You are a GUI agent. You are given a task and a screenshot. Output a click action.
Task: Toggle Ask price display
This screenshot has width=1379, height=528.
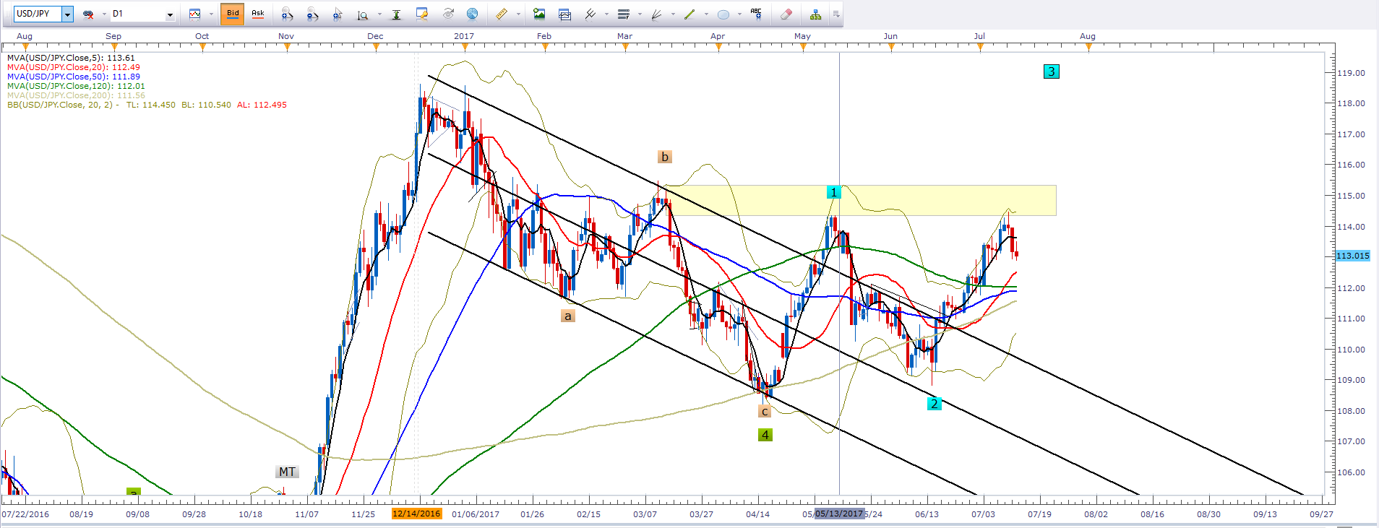[x=257, y=14]
